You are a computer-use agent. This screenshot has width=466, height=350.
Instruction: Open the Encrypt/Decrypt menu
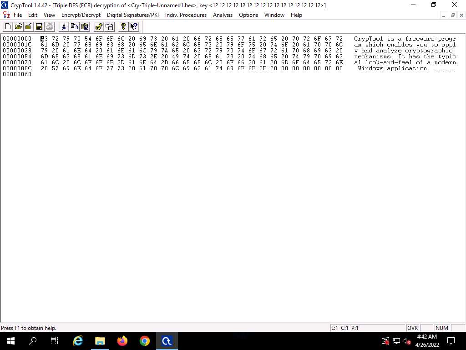(x=81, y=15)
